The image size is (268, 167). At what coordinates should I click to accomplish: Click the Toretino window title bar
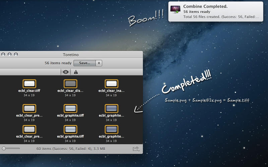click(x=71, y=55)
